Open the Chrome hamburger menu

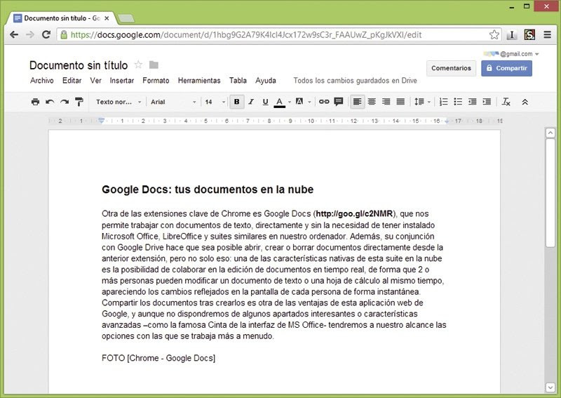pyautogui.click(x=548, y=35)
